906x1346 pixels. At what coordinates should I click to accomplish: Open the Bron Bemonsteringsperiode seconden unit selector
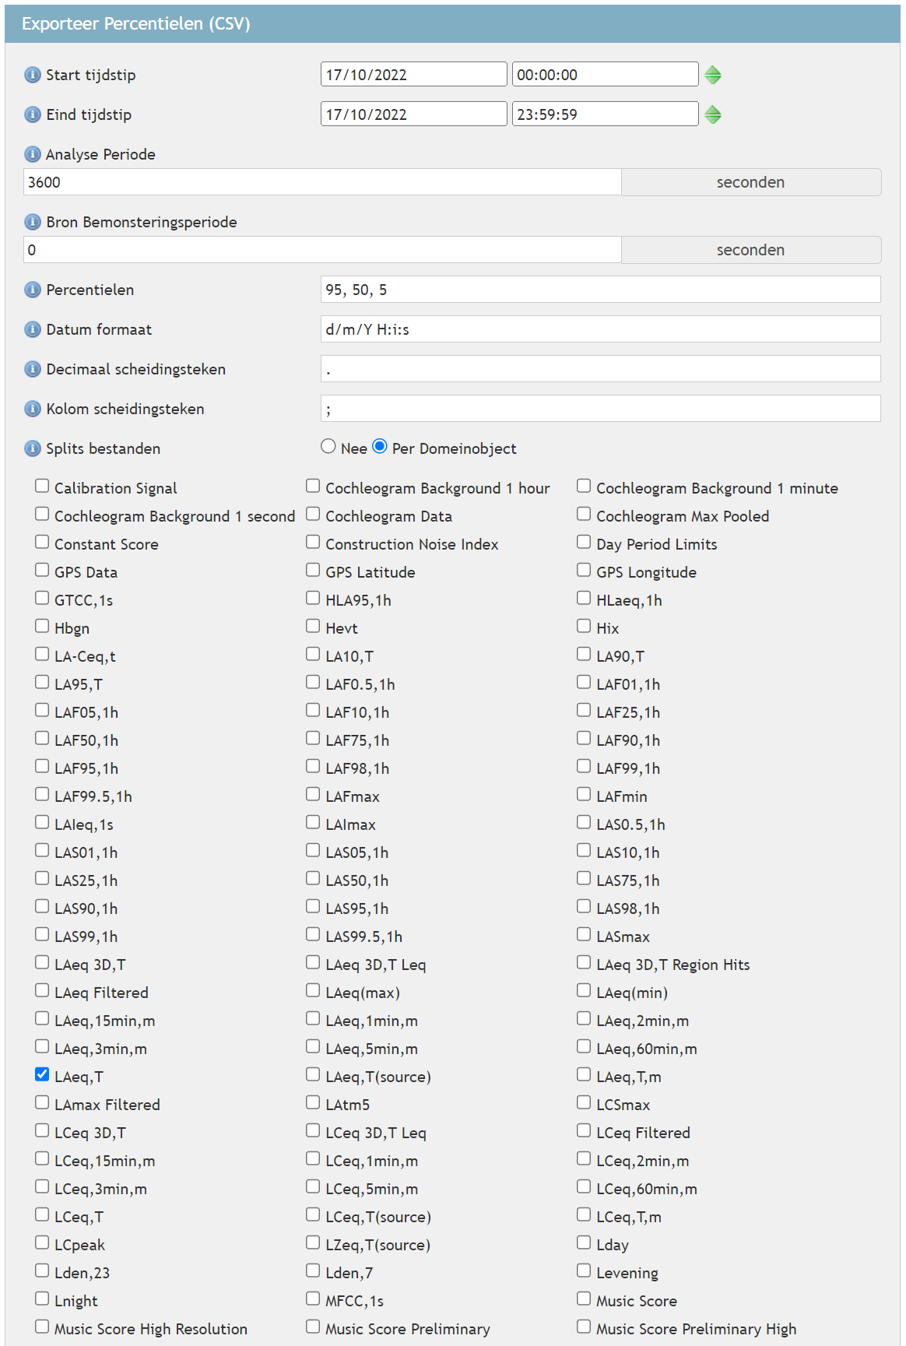(750, 250)
